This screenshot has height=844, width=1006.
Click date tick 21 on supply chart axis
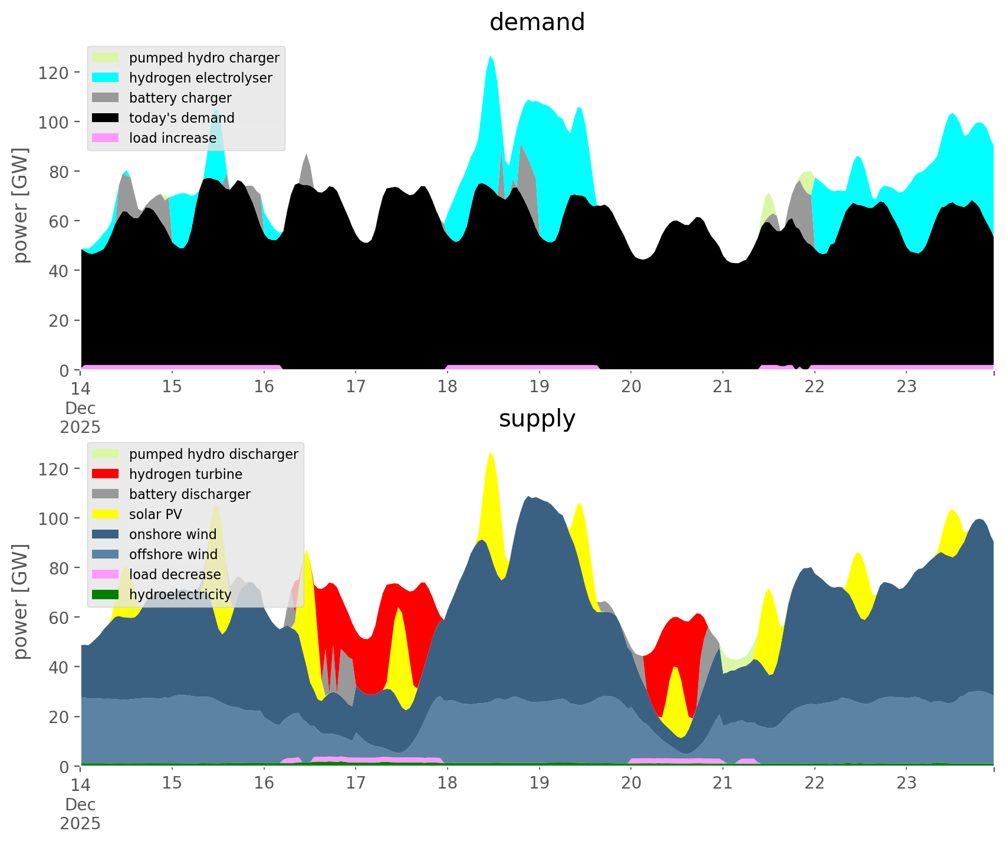pyautogui.click(x=722, y=783)
